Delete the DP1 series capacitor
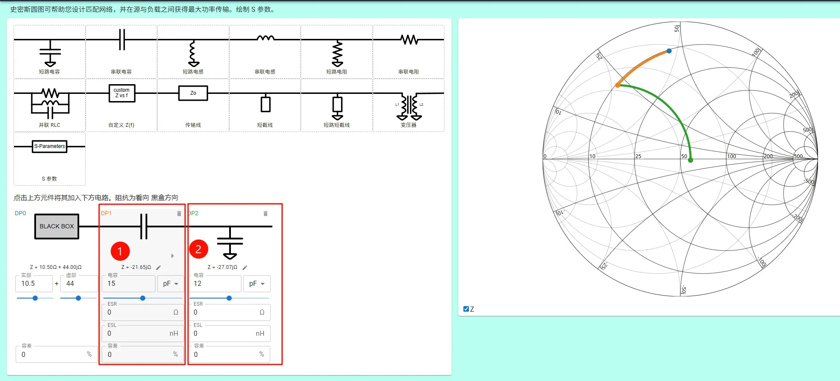 click(179, 214)
